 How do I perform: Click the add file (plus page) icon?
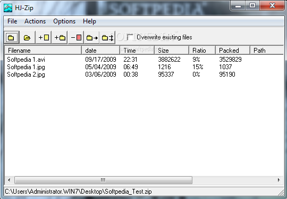coord(44,38)
